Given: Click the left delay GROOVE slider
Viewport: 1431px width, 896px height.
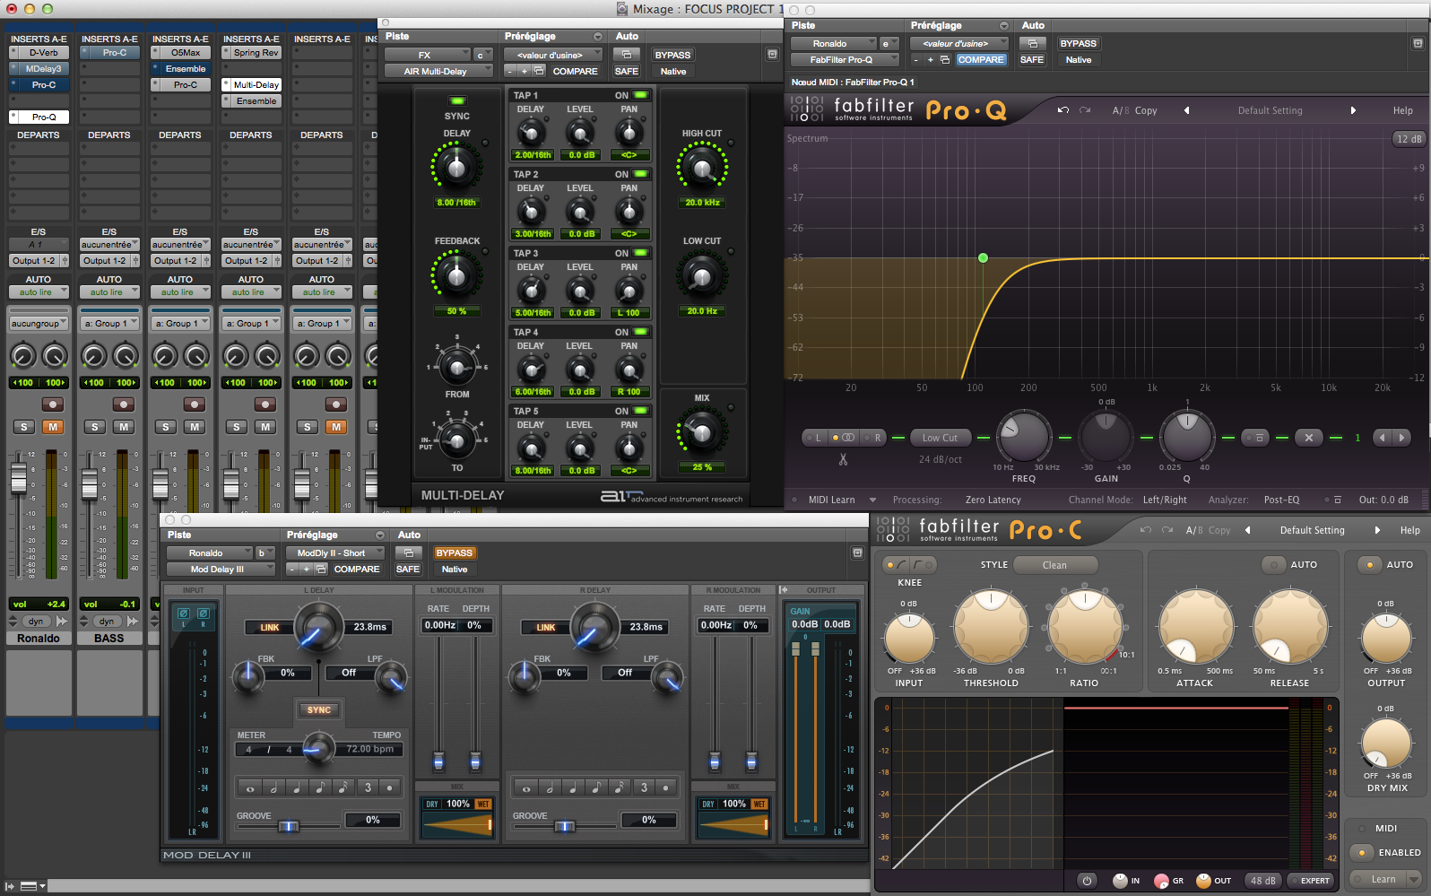Looking at the screenshot, I should coord(289,826).
